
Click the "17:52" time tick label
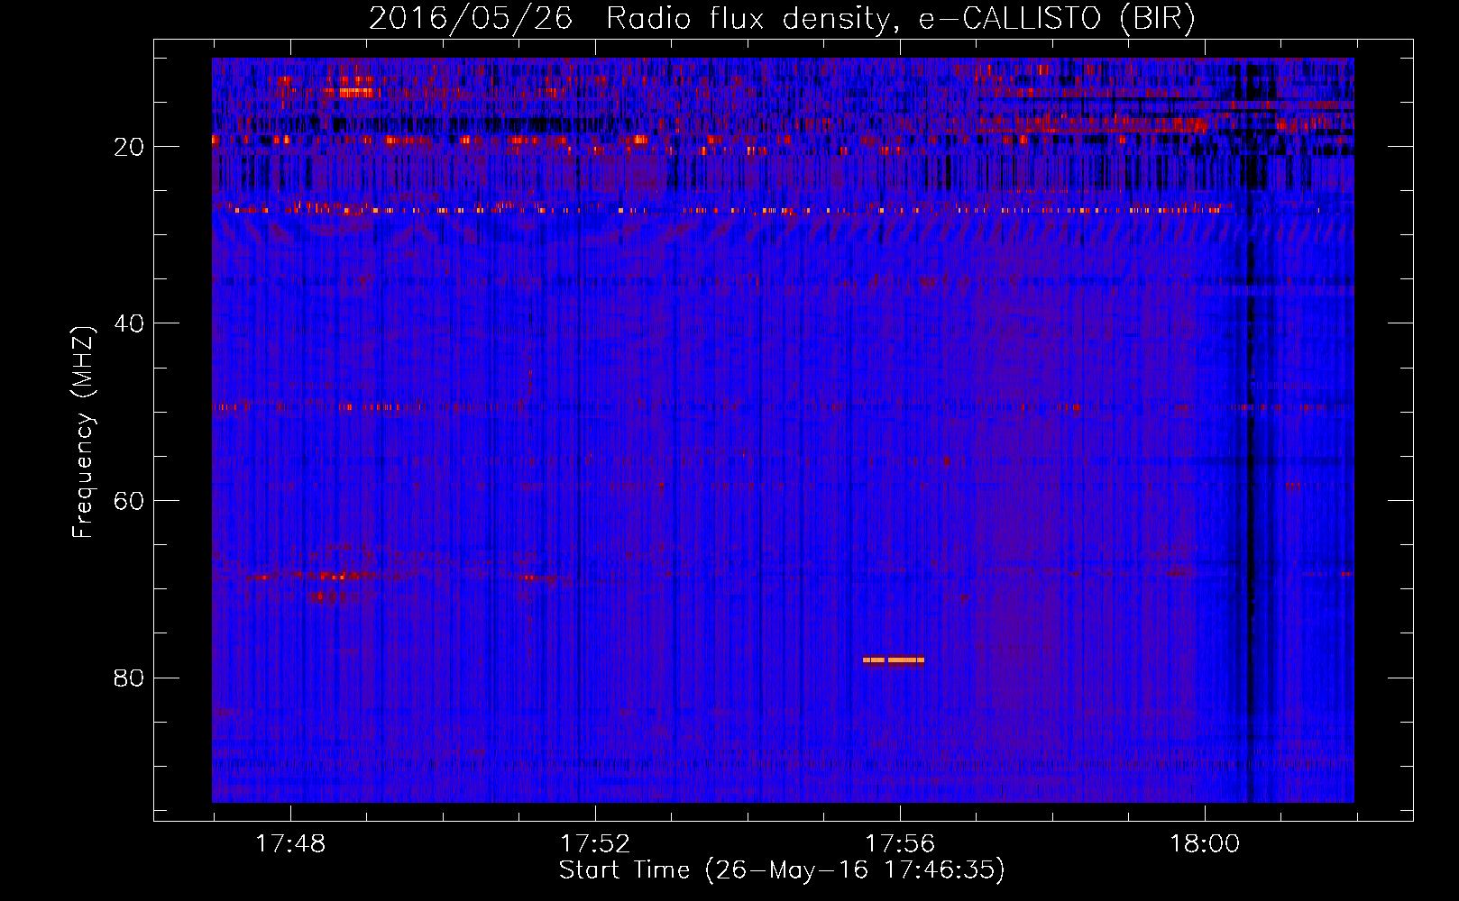coord(595,844)
